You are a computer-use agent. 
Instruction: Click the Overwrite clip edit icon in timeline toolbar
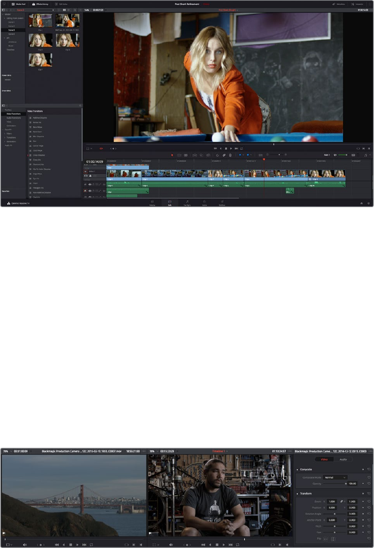coord(202,155)
